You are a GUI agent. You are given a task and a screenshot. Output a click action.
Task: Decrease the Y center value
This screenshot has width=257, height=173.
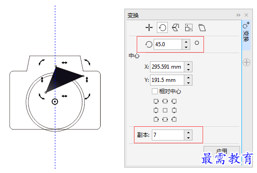coord(188,83)
